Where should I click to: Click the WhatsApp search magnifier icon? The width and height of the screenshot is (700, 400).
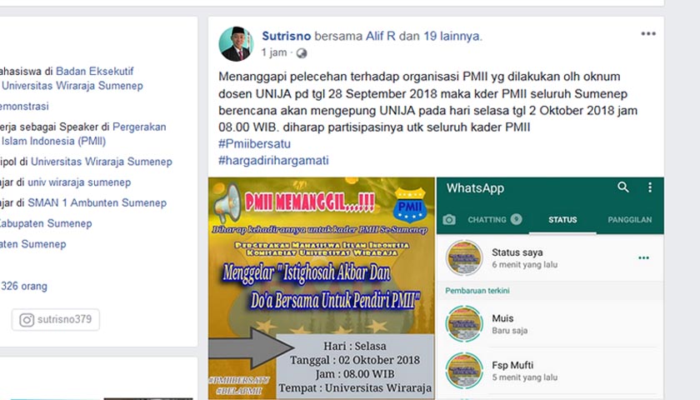pos(623,187)
